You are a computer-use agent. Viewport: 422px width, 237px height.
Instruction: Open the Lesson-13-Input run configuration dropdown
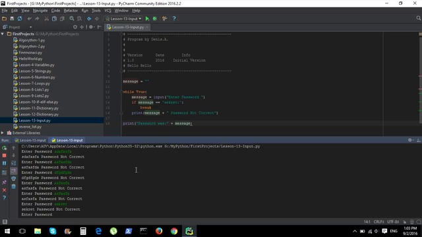(x=123, y=18)
